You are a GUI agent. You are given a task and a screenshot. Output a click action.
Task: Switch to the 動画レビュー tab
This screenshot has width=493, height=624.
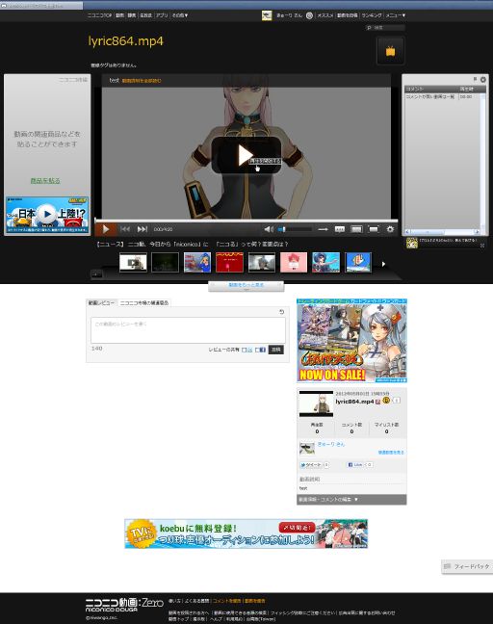(x=101, y=302)
